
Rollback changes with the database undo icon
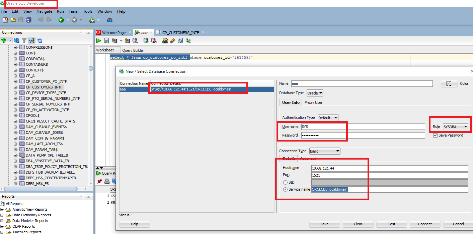(154, 41)
